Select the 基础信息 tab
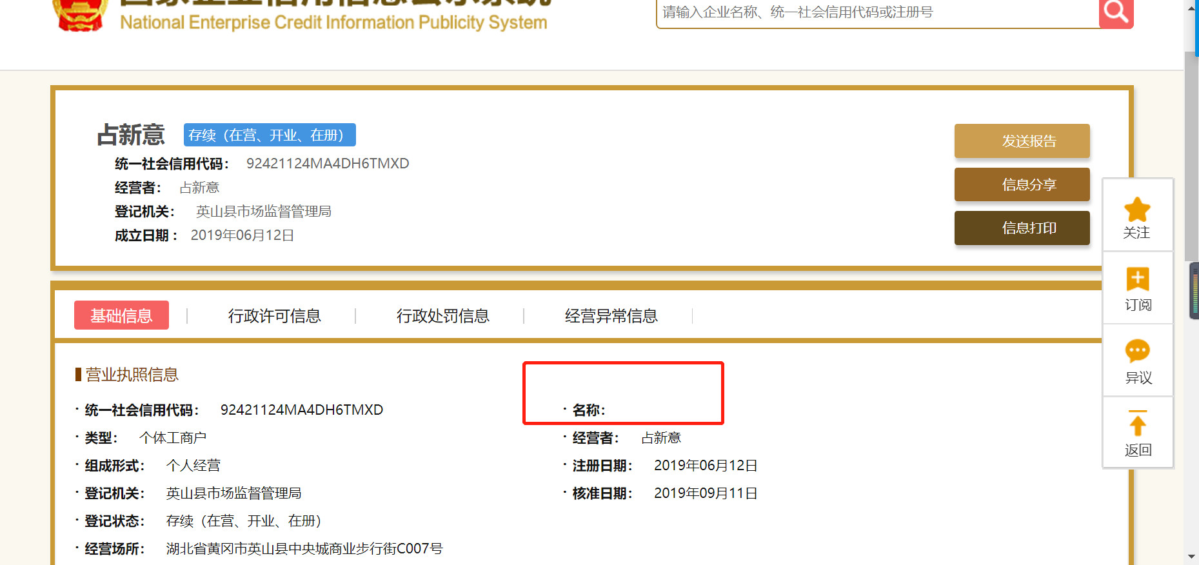The image size is (1199, 565). [121, 315]
